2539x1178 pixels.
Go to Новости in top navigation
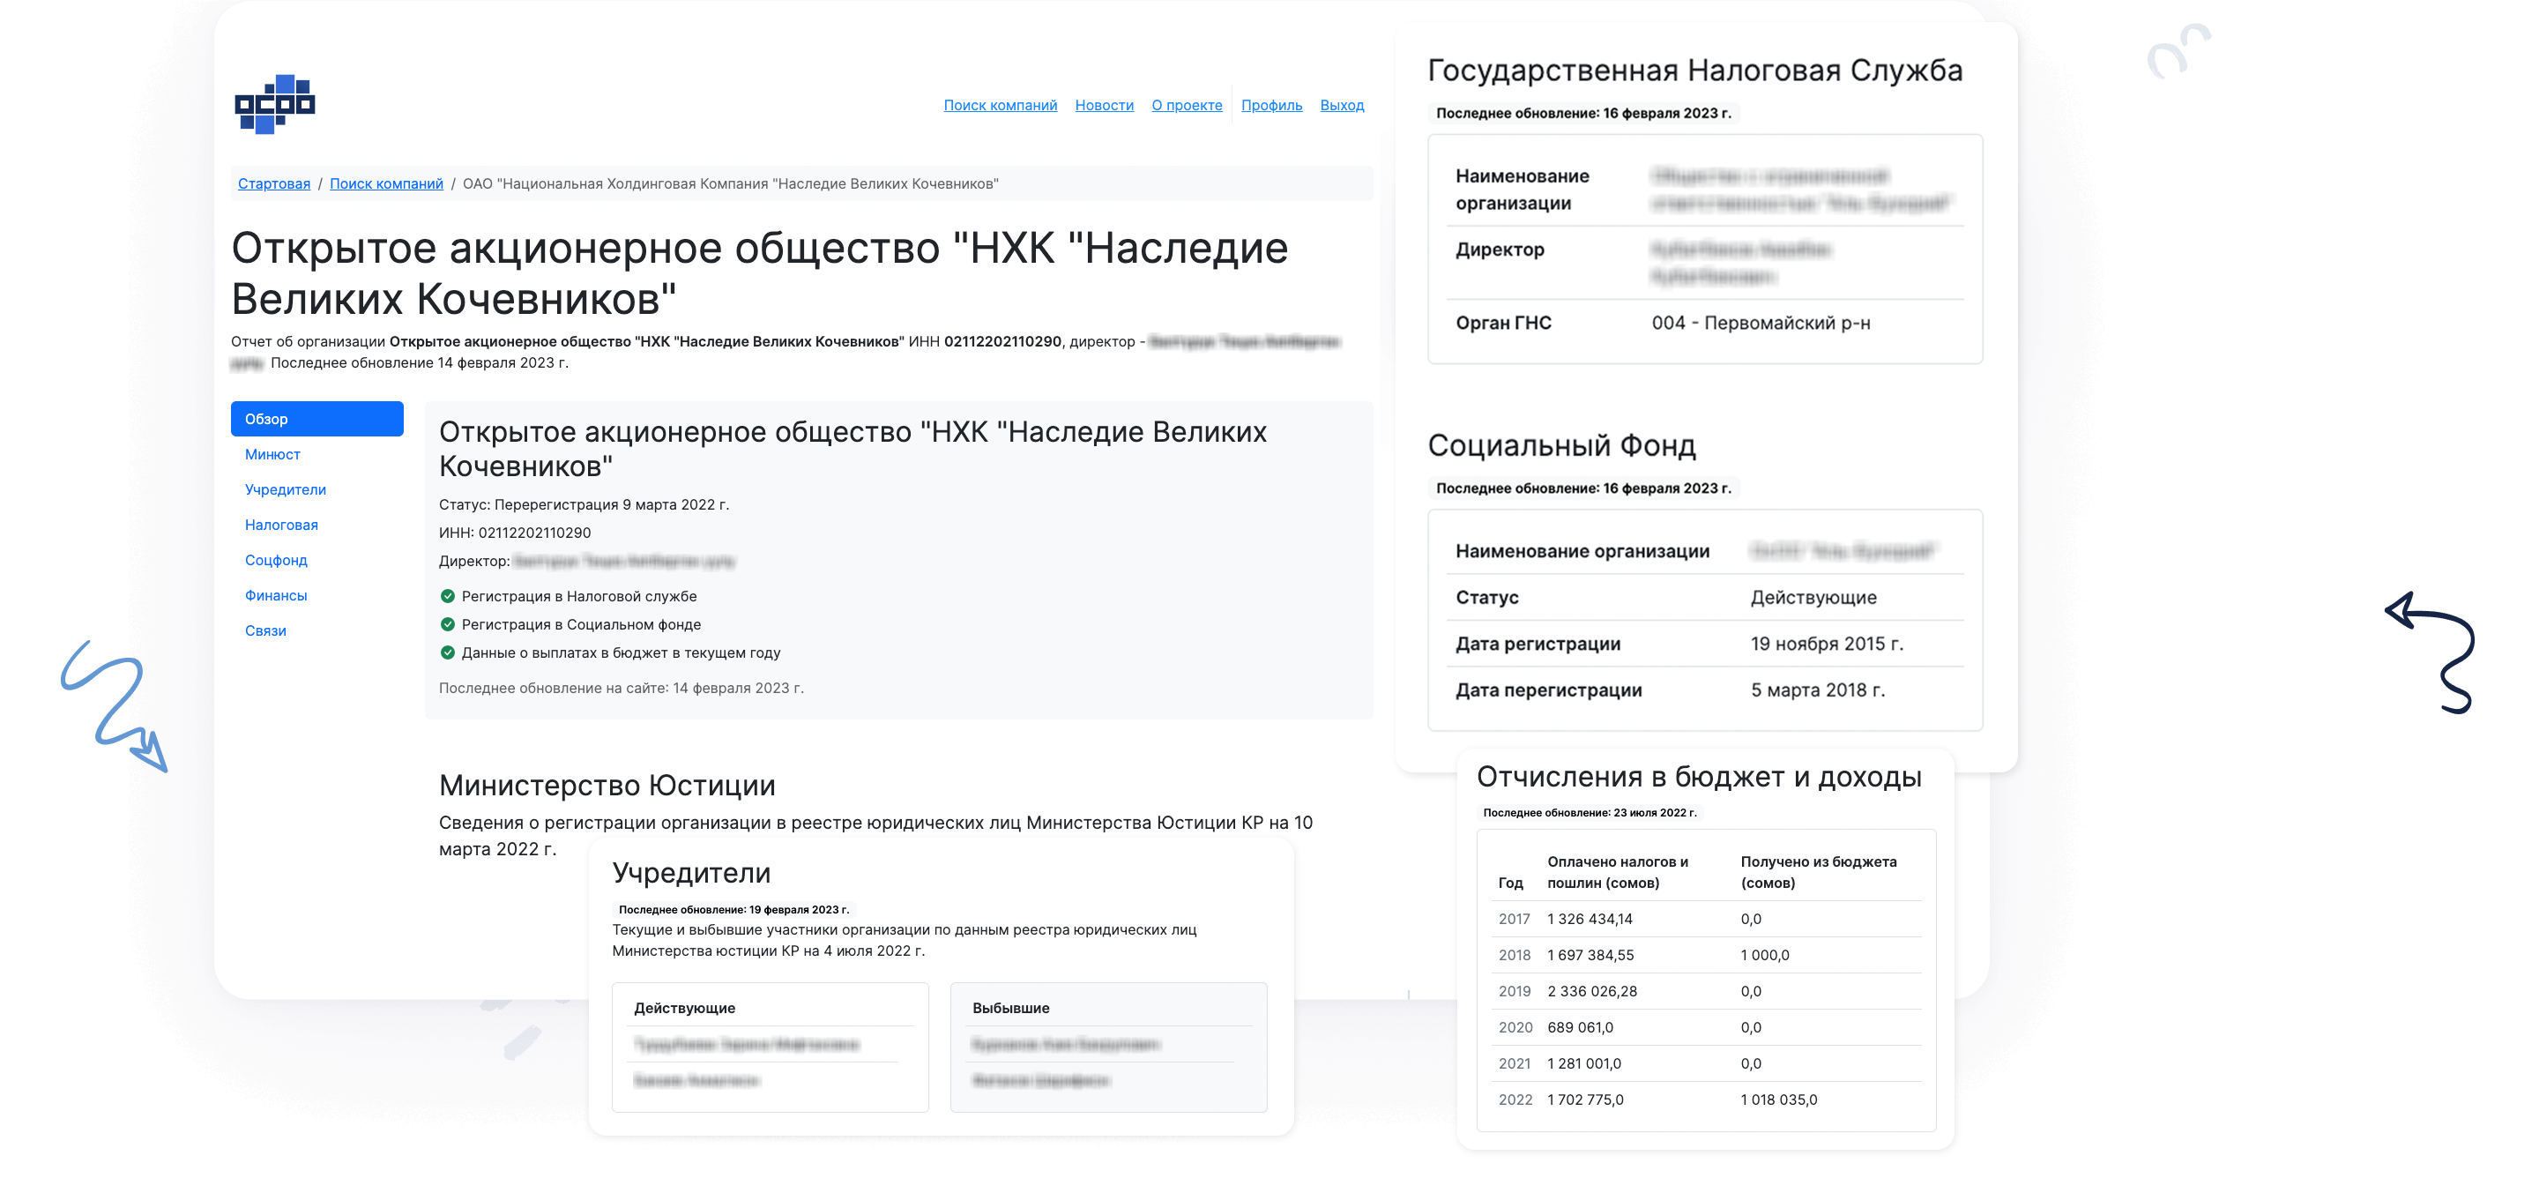(1104, 106)
